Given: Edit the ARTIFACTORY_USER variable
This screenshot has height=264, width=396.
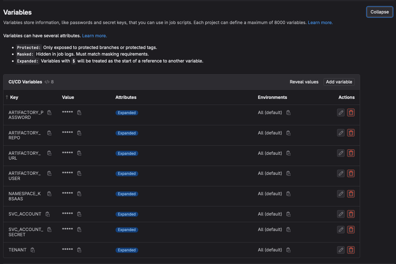Looking at the screenshot, I should click(341, 173).
